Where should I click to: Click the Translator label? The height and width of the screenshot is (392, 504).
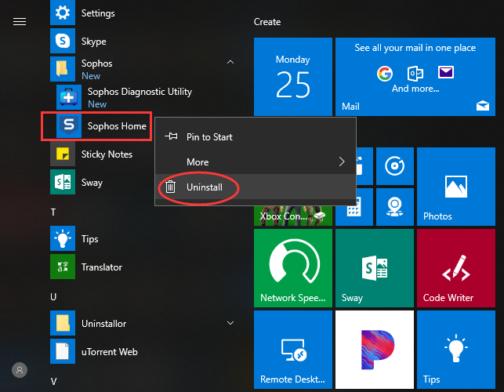[102, 267]
